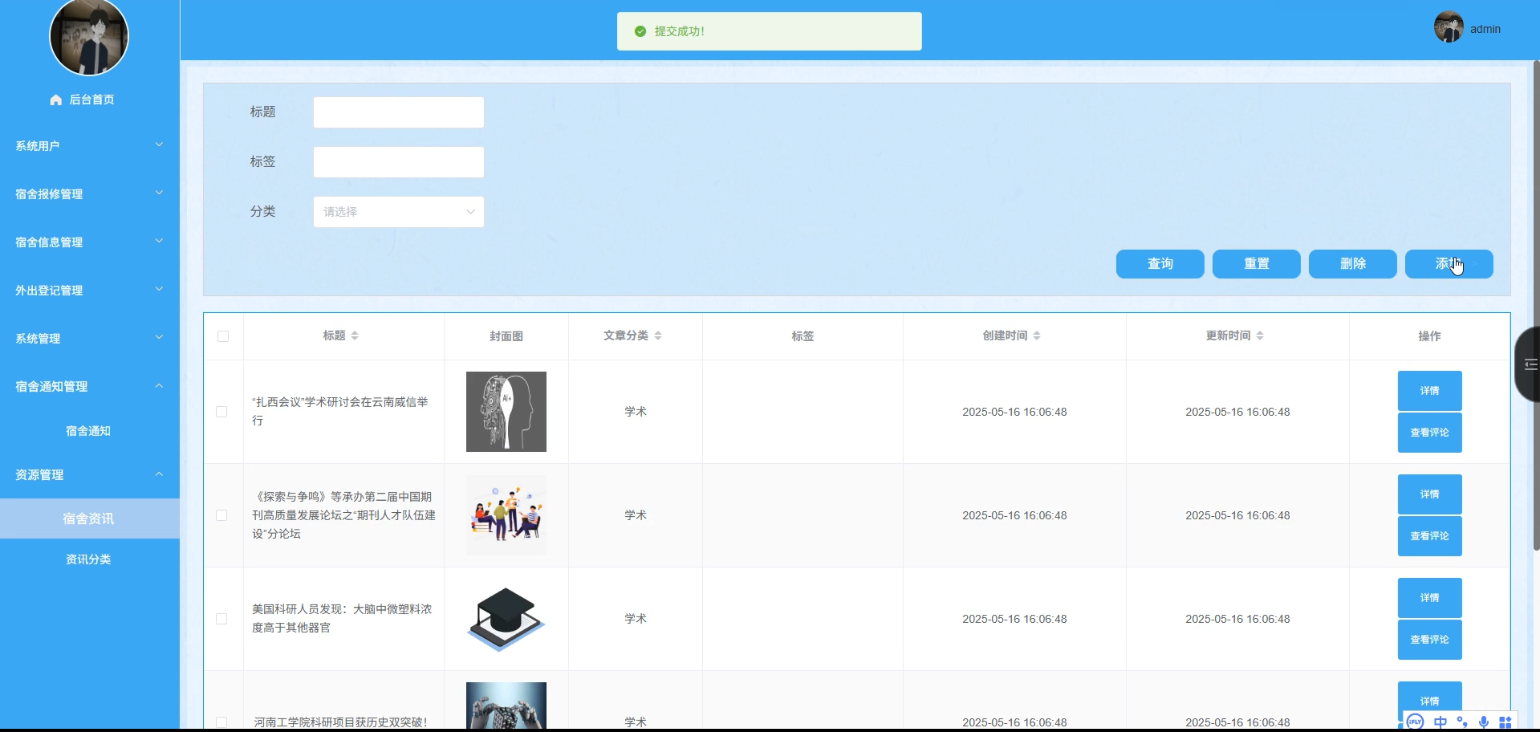Open 详情 for 美国科研人员发现 row
The width and height of the screenshot is (1540, 732).
[1430, 598]
